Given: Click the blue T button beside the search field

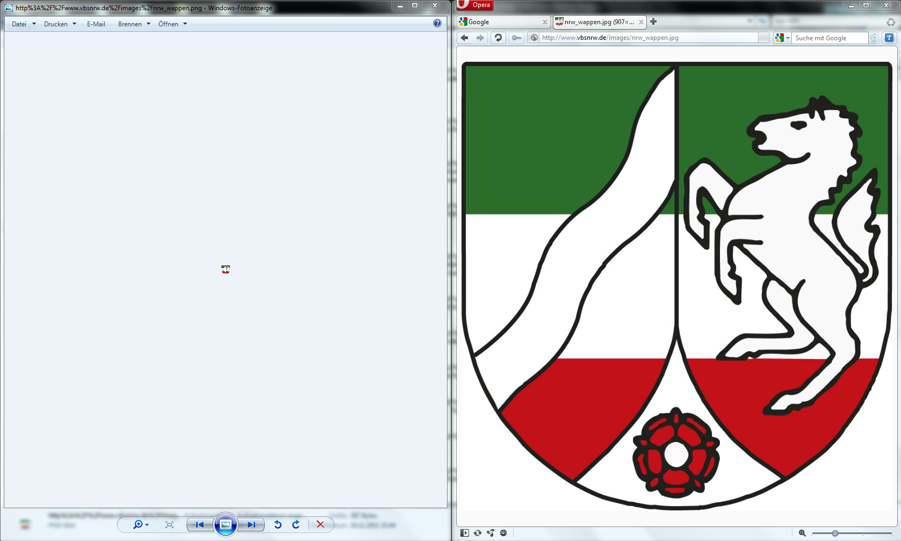Looking at the screenshot, I should click(889, 38).
